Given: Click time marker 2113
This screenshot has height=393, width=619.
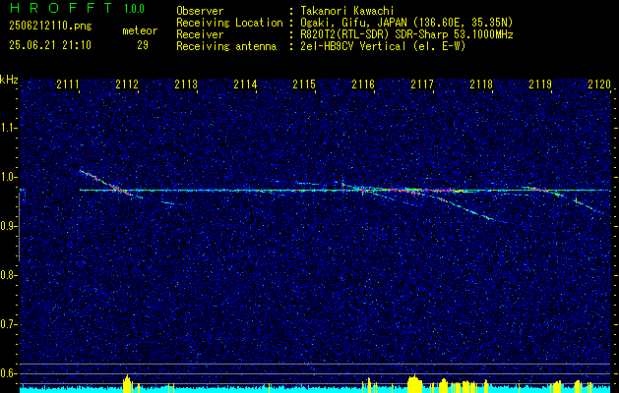Looking at the screenshot, I should coord(186,84).
